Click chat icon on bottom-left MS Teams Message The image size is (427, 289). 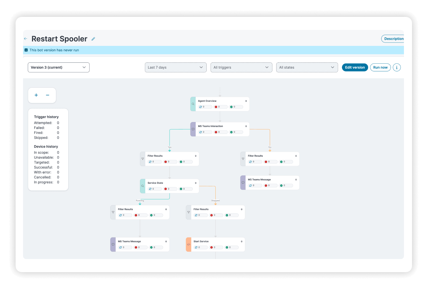coord(113,244)
